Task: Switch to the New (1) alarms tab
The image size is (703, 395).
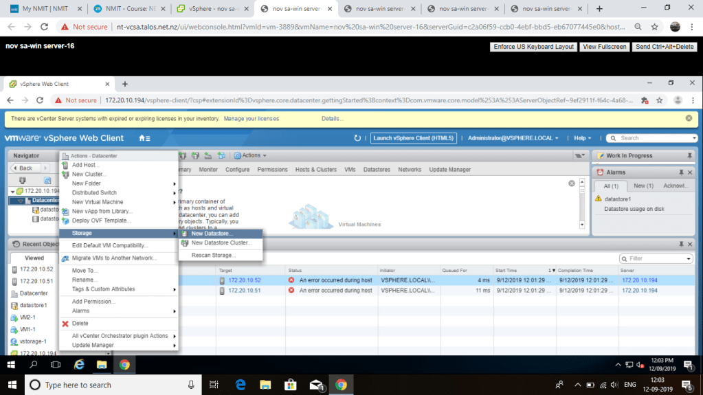Action: (x=643, y=186)
